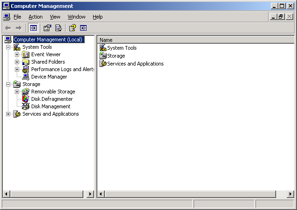Screen dimensions: 297x210
Task: Open the Properties toolbar icon
Action: coord(47,28)
